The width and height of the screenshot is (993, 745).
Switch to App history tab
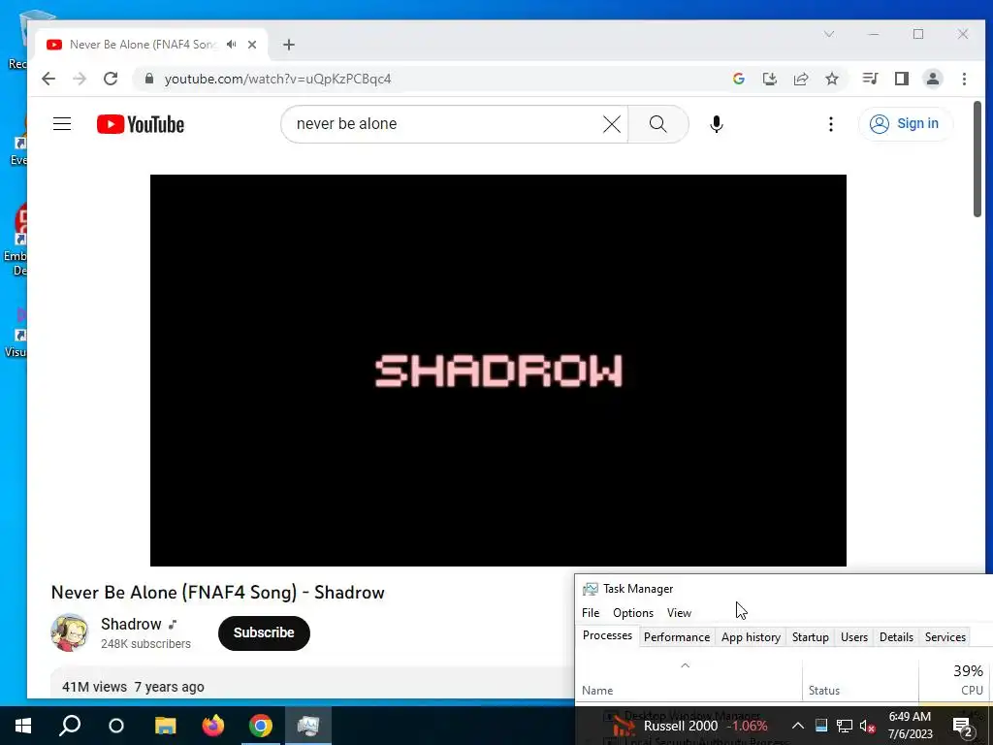[751, 637]
